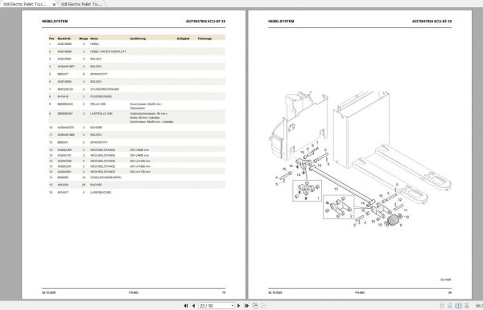483x310 pixels.
Task: Select SPANNSTIFT in row 5
Action: 98,74
